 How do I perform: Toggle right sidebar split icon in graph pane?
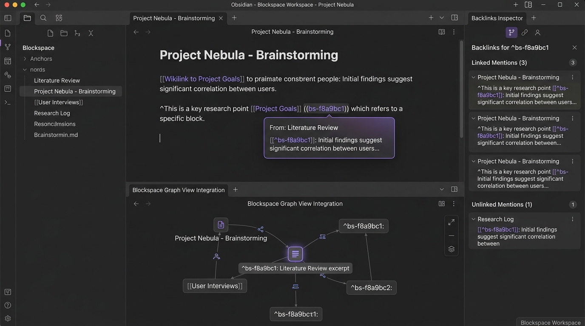[454, 189]
